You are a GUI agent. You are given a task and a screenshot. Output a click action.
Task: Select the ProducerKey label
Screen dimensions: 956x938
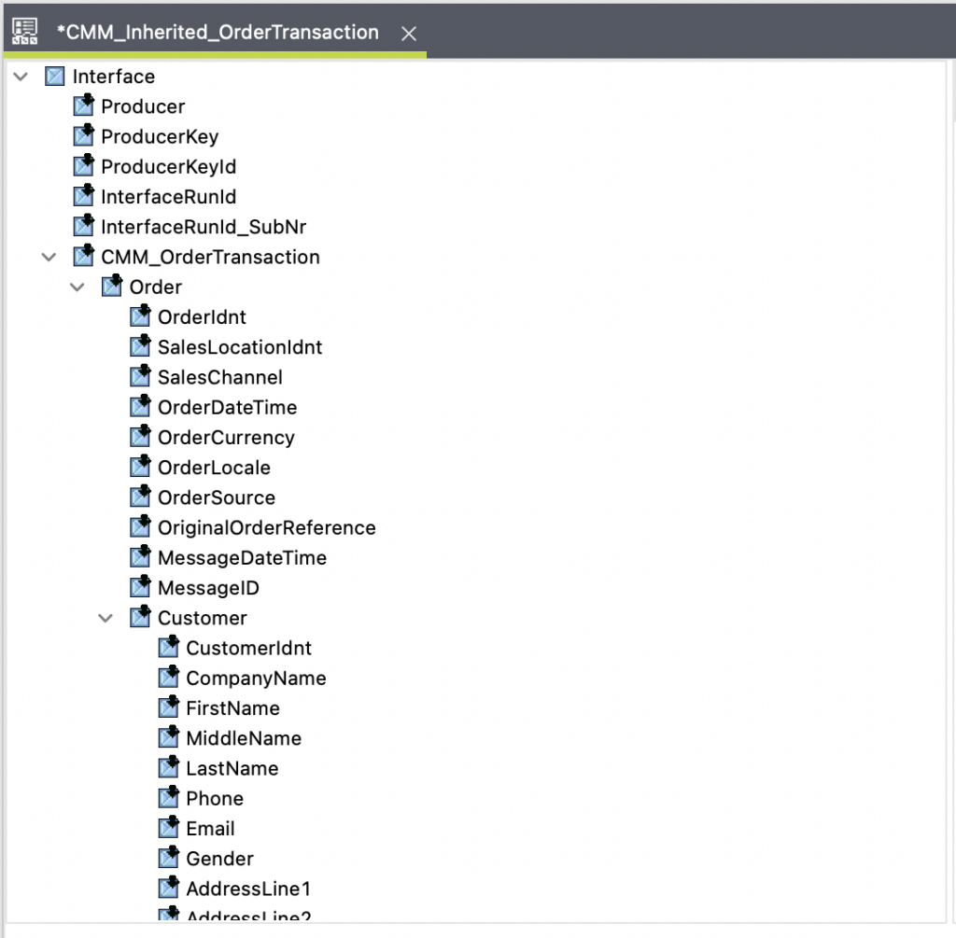point(160,136)
